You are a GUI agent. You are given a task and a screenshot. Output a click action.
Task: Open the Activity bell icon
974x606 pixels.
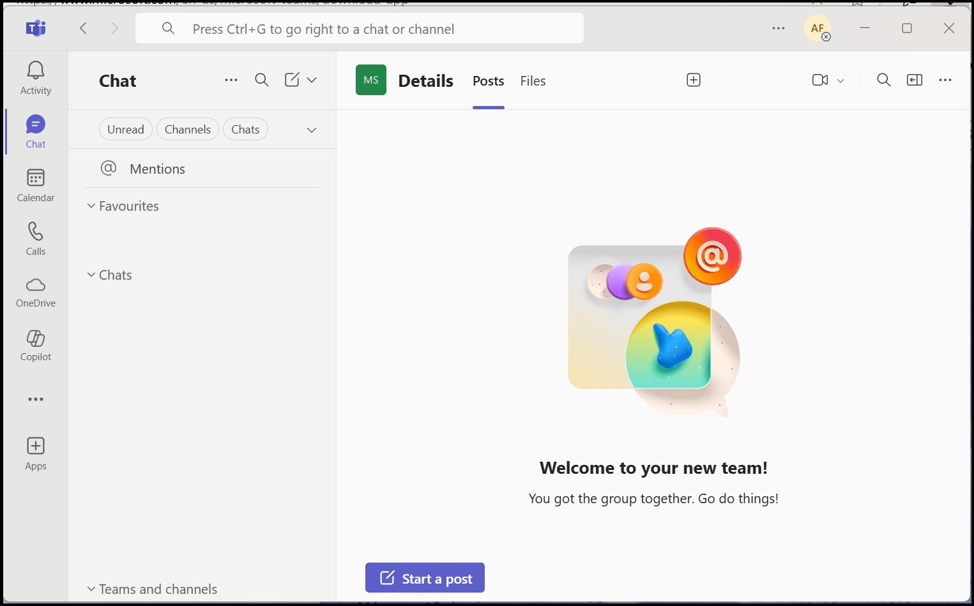(x=36, y=70)
